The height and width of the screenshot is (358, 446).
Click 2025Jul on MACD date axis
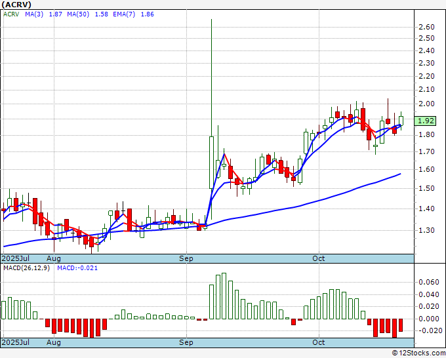point(16,342)
